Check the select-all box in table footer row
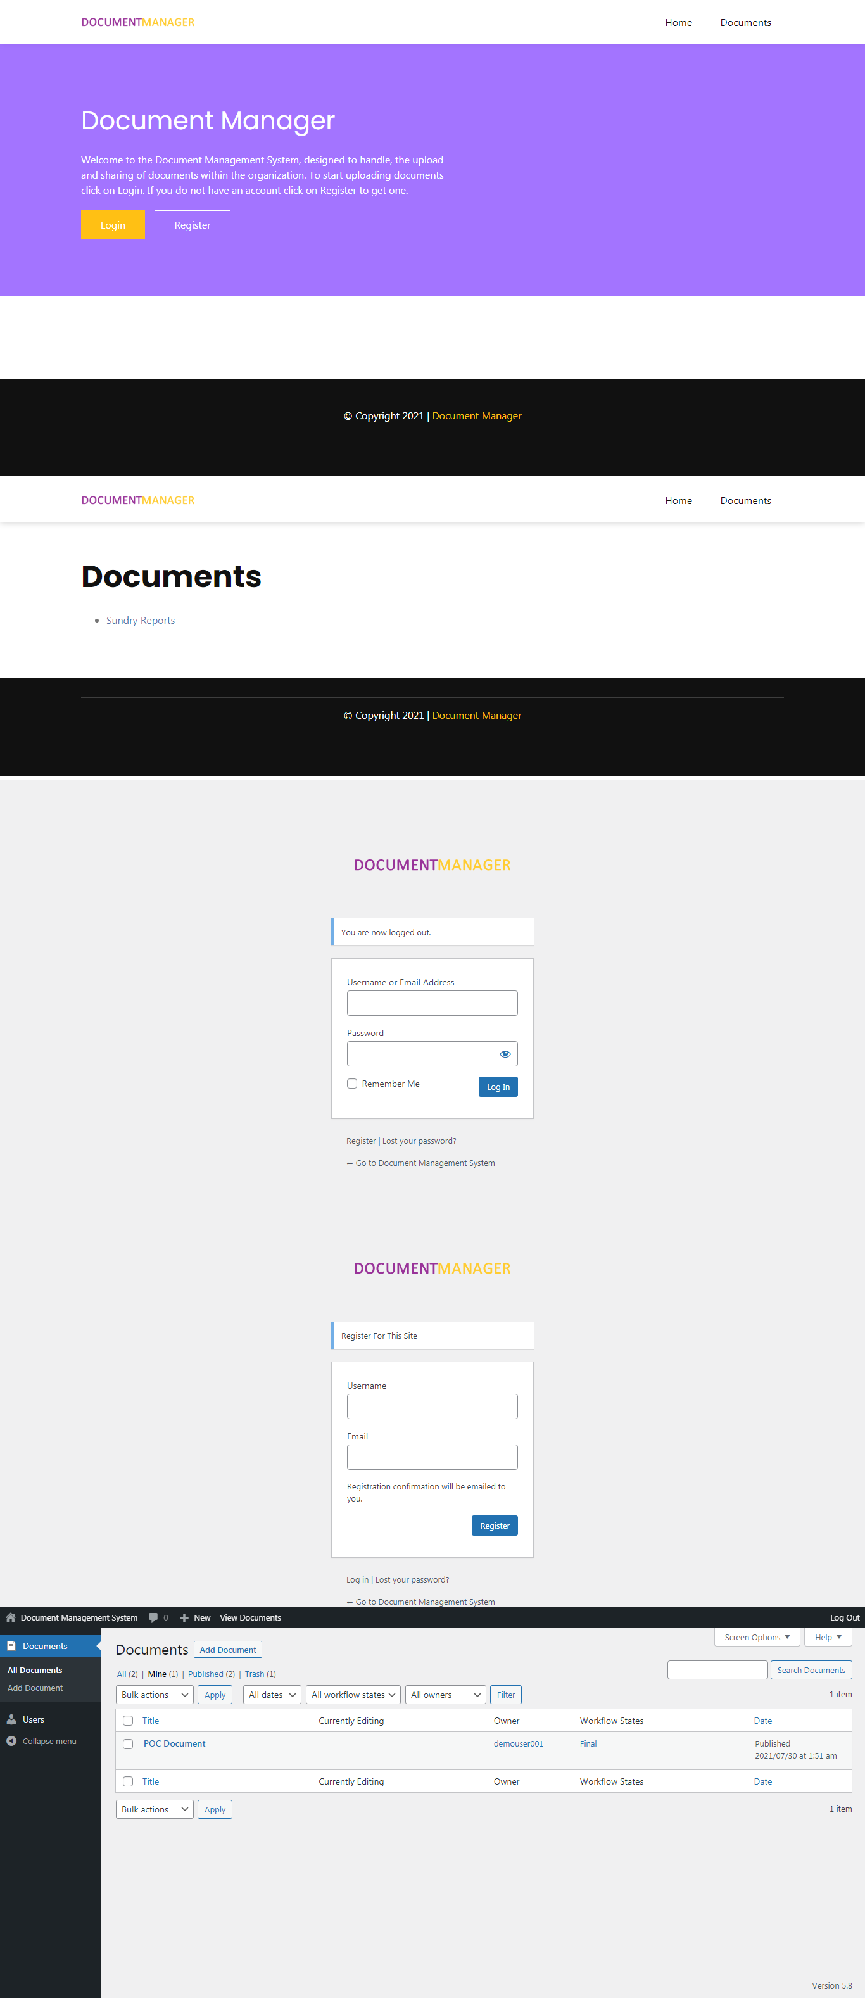865x1998 pixels. coord(128,1781)
